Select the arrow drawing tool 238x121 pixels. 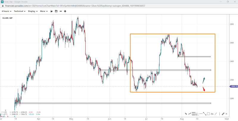click(186, 114)
